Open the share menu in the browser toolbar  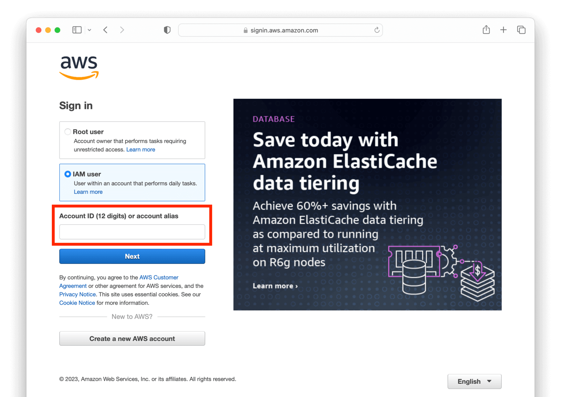click(486, 30)
